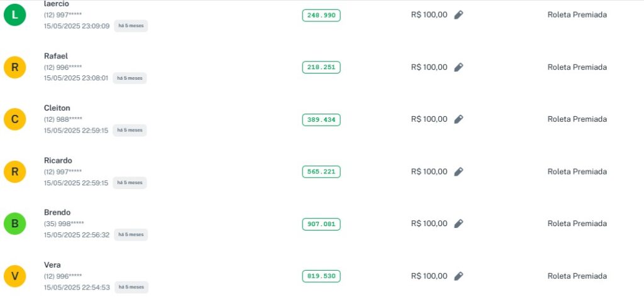Select the 819.530 ticket badge
The width and height of the screenshot is (644, 304).
[x=321, y=276]
